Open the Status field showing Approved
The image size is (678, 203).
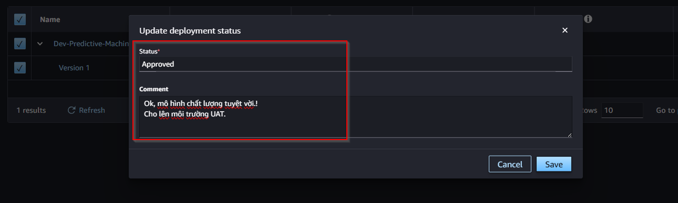click(x=355, y=64)
